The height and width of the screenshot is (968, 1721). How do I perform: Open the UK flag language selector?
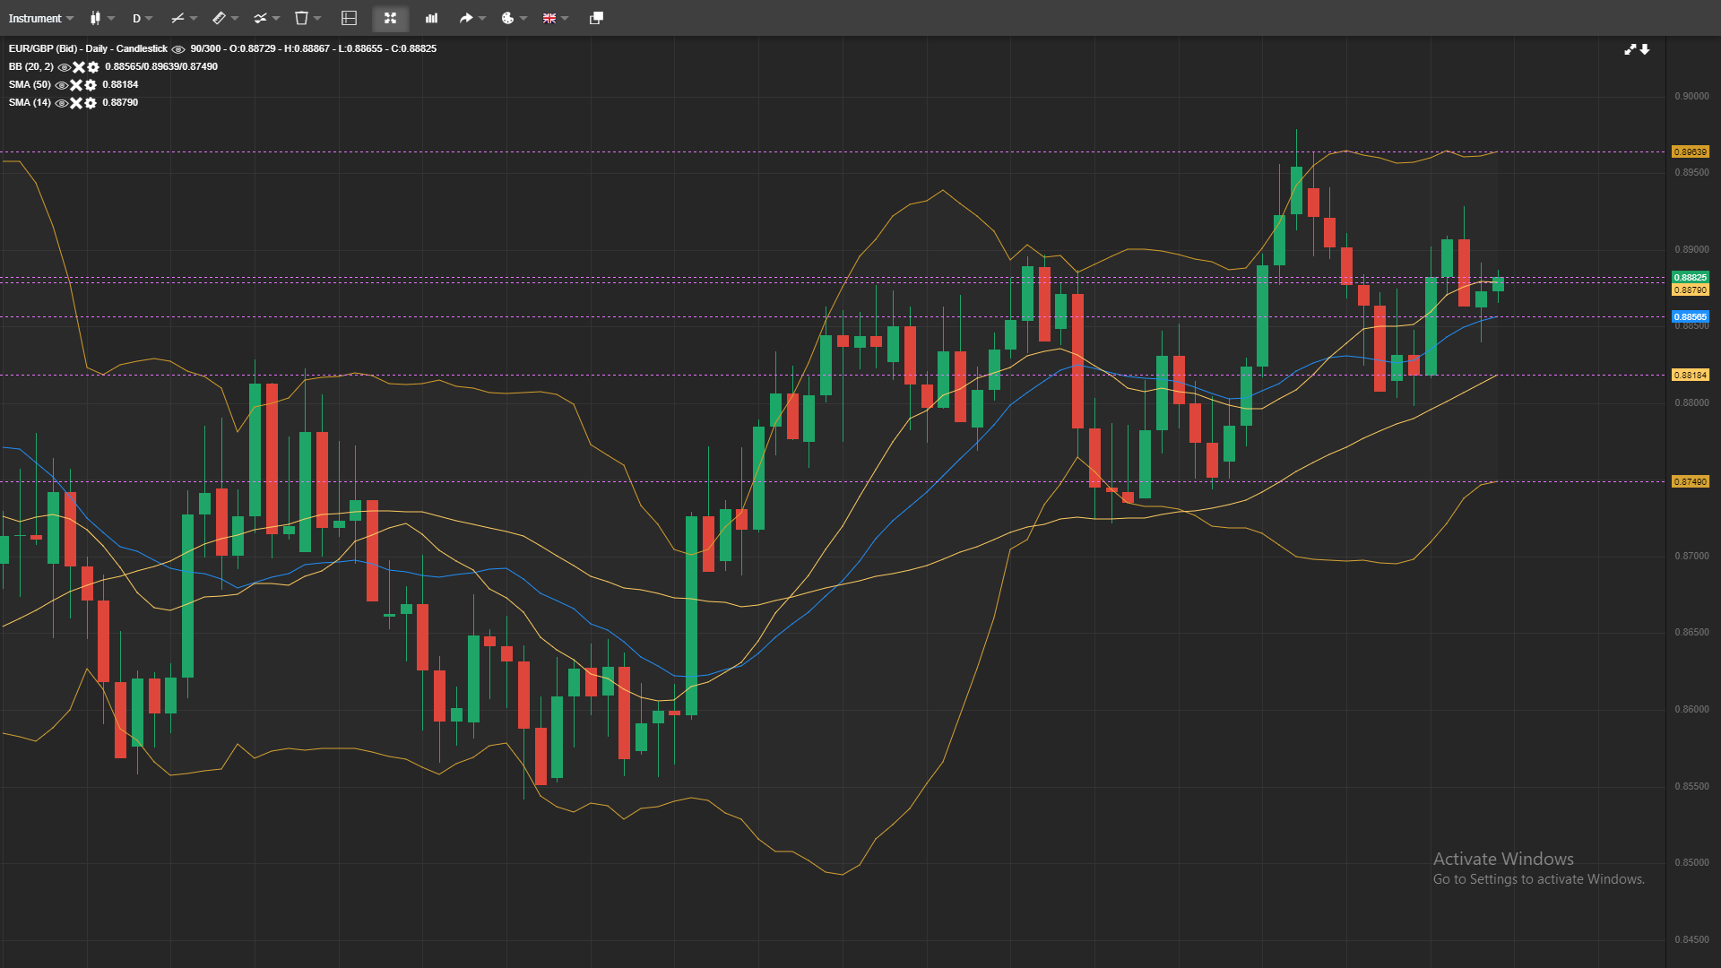coord(555,18)
